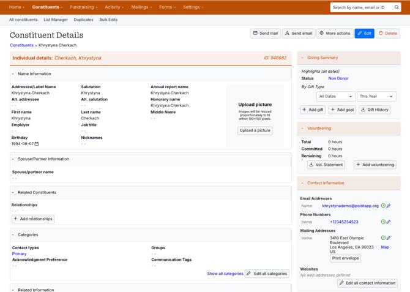Click verified check icon beside mailing address
The width and height of the screenshot is (410, 292).
tap(383, 238)
